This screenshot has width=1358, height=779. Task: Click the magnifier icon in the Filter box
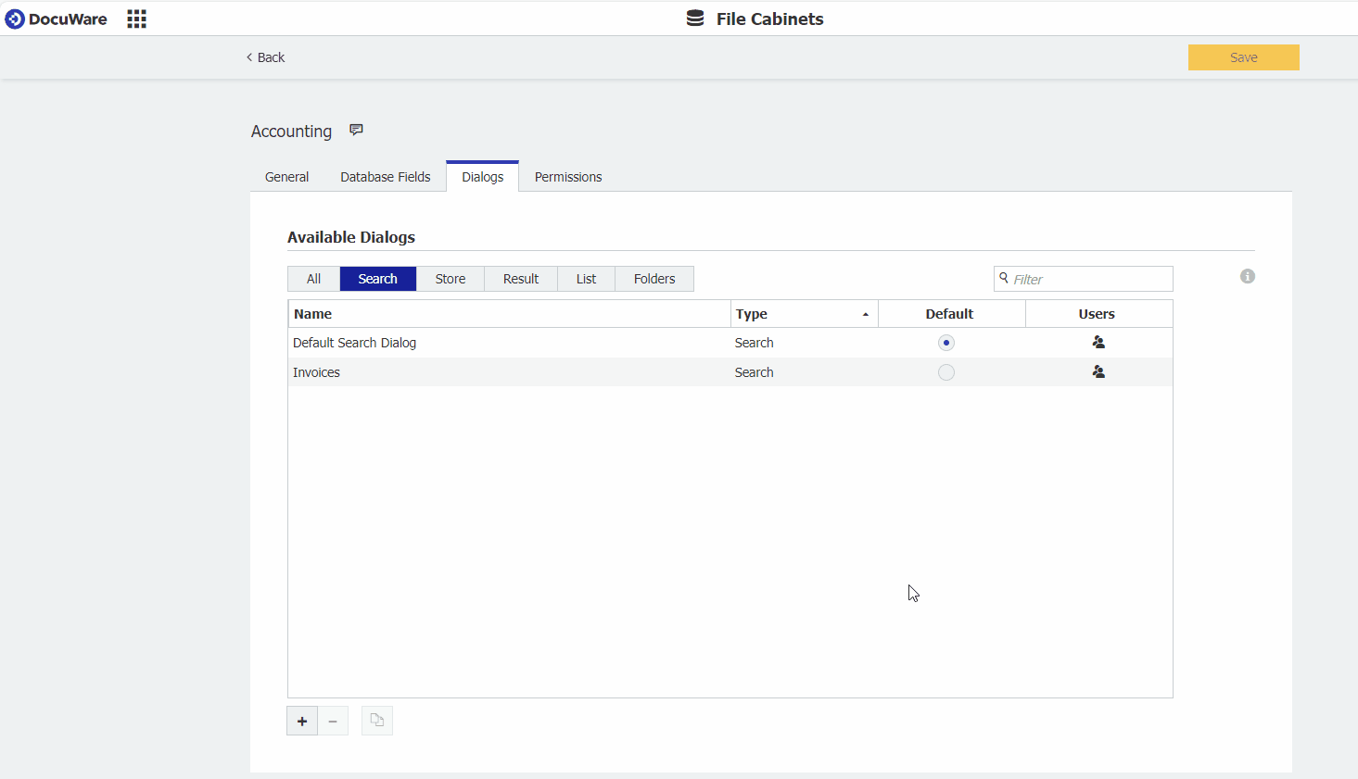tap(1004, 278)
